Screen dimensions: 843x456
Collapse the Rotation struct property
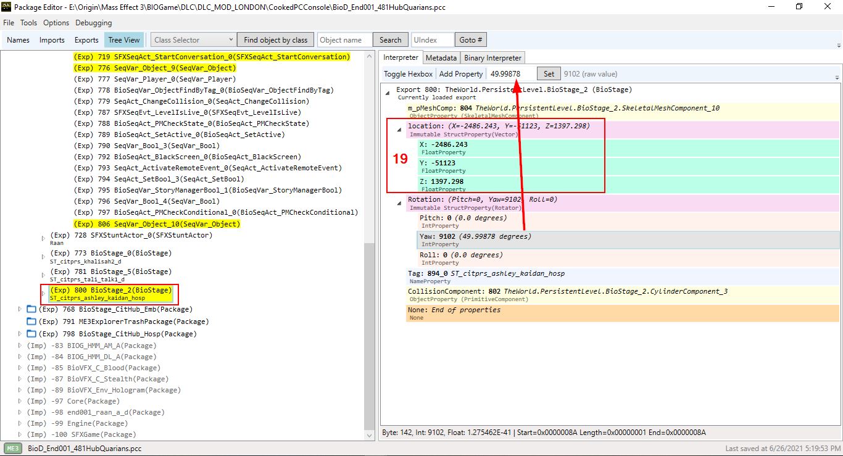point(400,202)
